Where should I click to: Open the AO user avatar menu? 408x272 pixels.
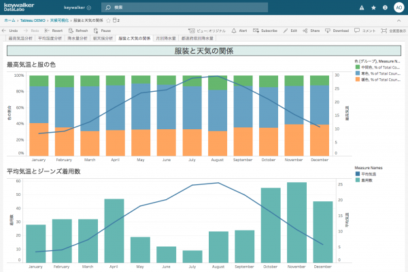[x=399, y=7]
